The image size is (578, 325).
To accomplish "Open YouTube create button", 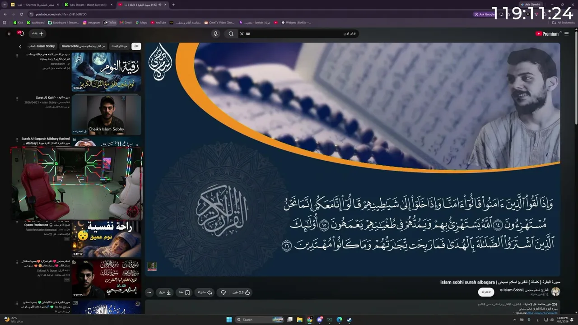I will [x=37, y=34].
